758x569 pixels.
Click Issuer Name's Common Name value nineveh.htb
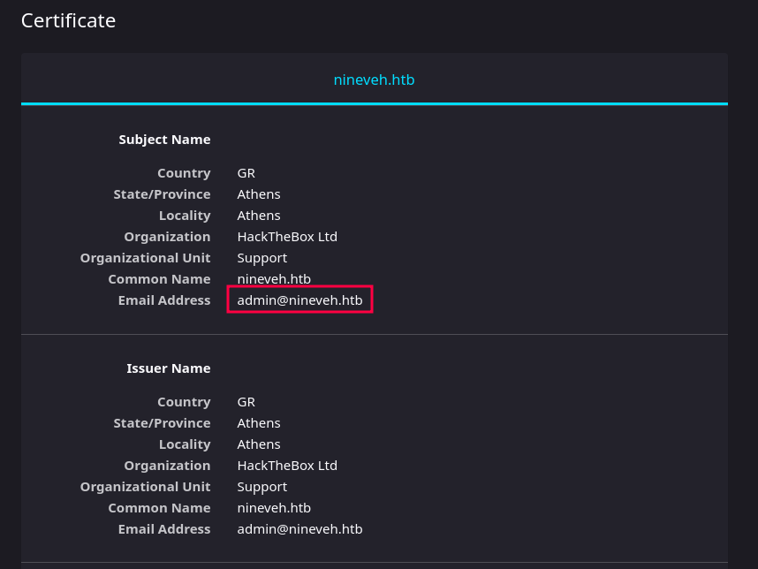point(274,508)
